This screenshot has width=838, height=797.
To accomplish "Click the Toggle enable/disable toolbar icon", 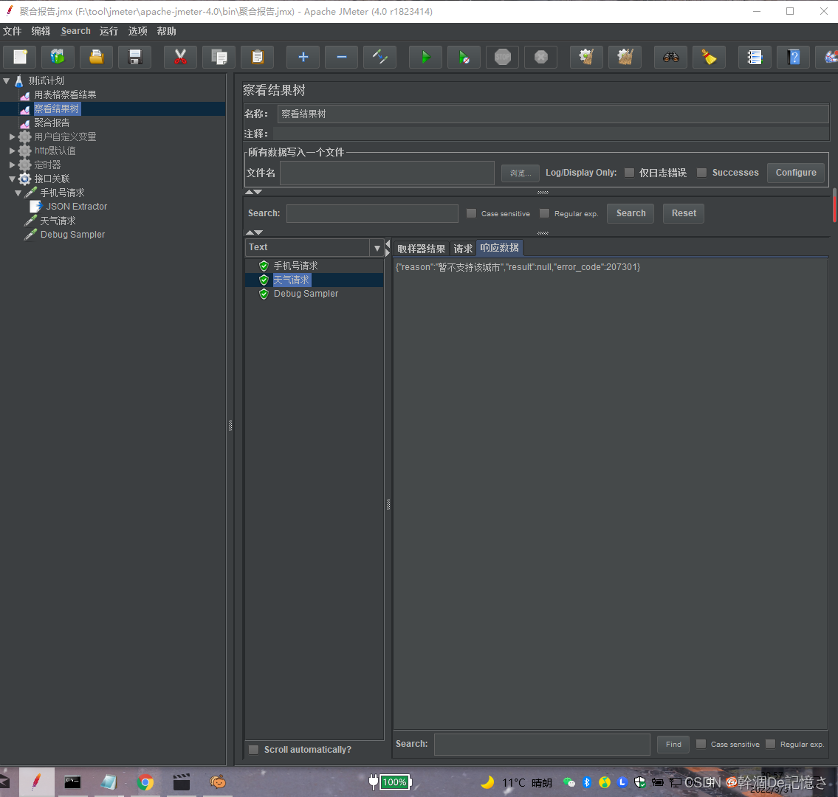I will pos(380,57).
